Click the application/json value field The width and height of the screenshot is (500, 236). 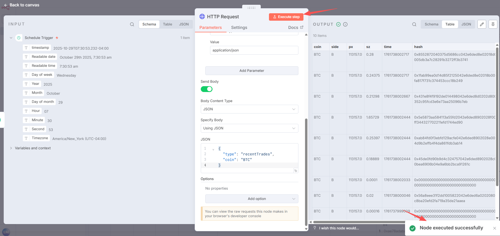[x=254, y=50]
